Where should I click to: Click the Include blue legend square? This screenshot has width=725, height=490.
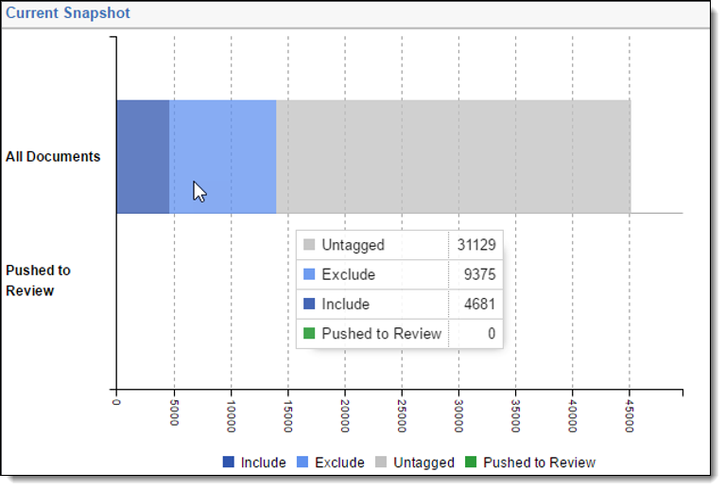coord(228,463)
